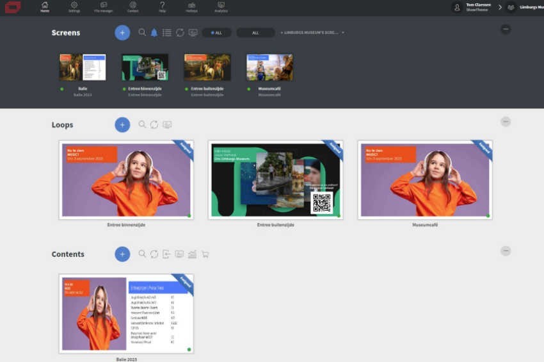Select the second ALL filter pill
The height and width of the screenshot is (362, 544).
(256, 33)
